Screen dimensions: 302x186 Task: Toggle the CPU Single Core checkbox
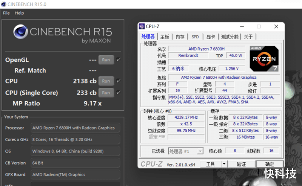(x=119, y=93)
